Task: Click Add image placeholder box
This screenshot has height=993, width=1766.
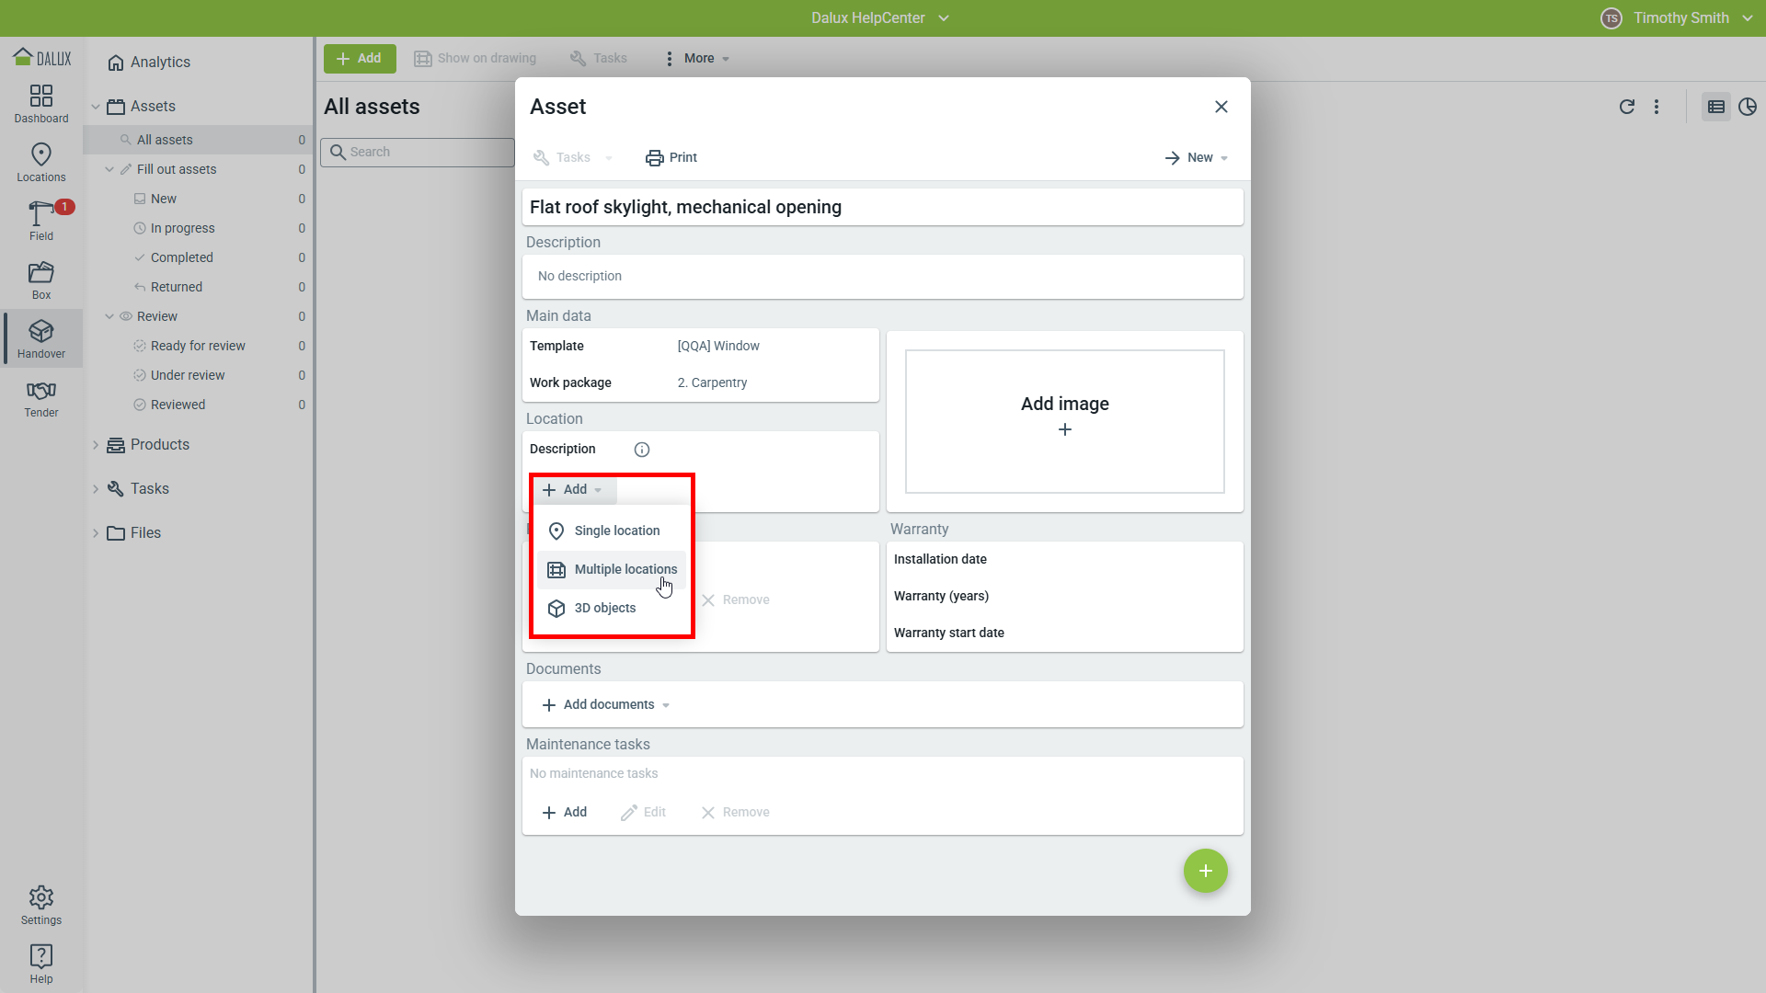Action: click(1064, 421)
